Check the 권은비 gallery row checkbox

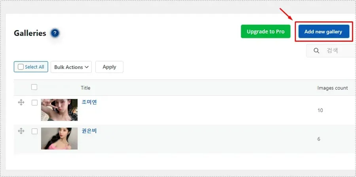tap(34, 131)
